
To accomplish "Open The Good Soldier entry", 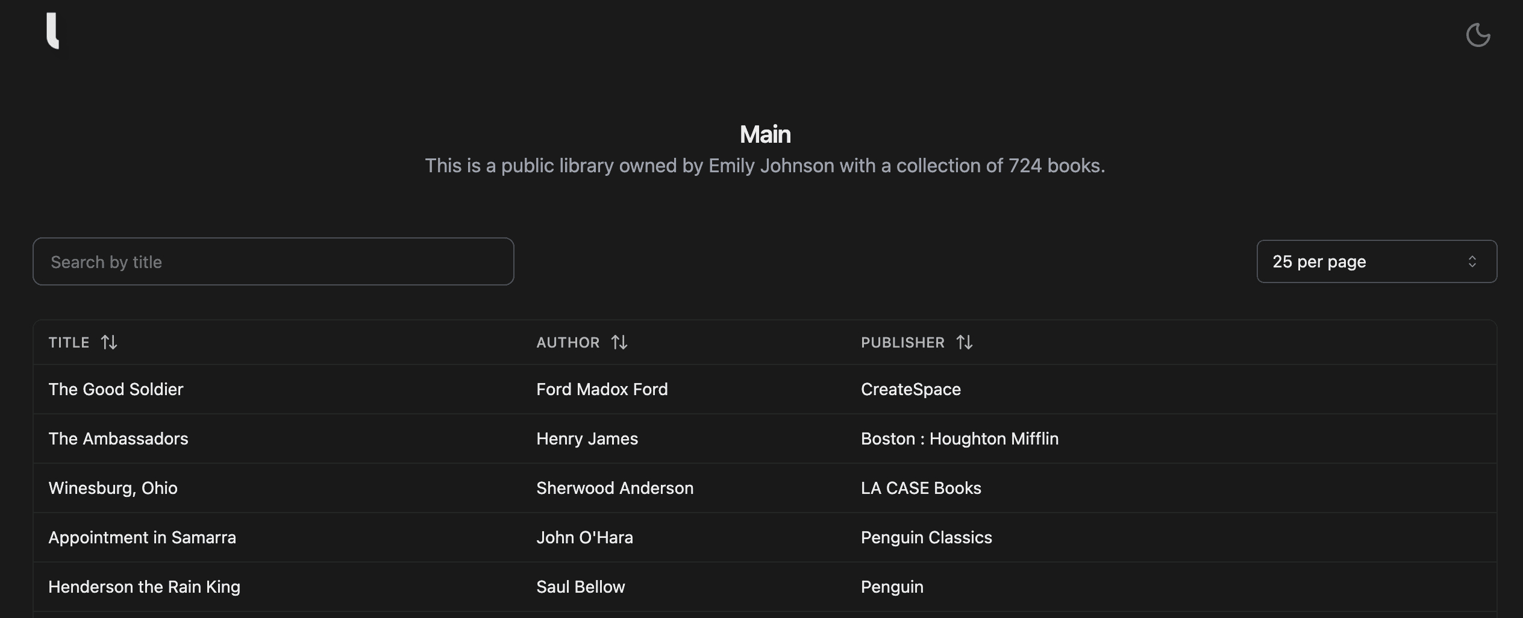I will pyautogui.click(x=116, y=389).
